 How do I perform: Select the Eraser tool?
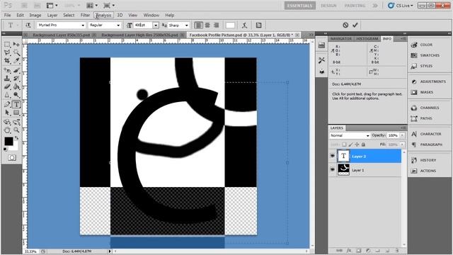pyautogui.click(x=7, y=86)
